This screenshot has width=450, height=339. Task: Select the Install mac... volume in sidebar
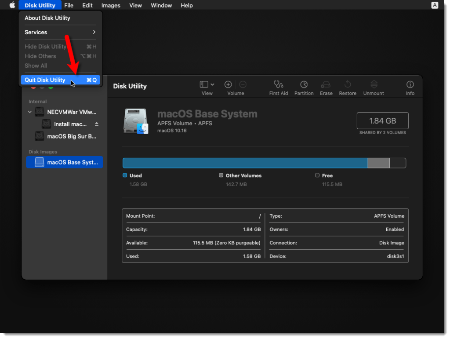64,124
